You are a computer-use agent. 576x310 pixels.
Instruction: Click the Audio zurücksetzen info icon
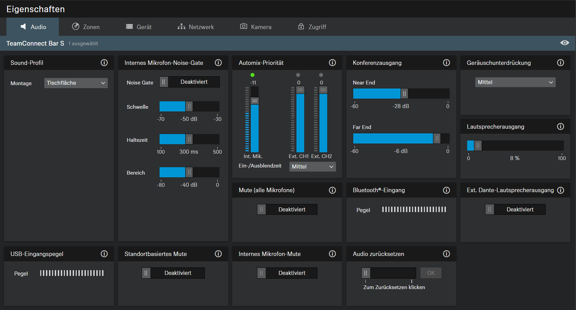tap(447, 254)
